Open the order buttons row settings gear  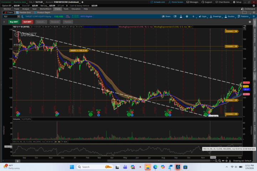point(250,22)
